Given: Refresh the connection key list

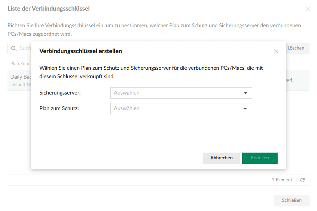Looking at the screenshot, I should click(302, 180).
